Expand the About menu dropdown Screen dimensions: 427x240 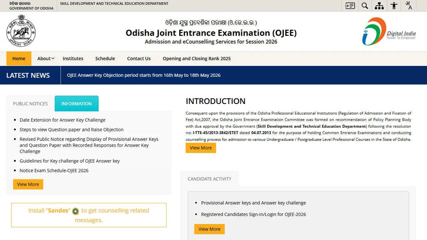pos(46,58)
